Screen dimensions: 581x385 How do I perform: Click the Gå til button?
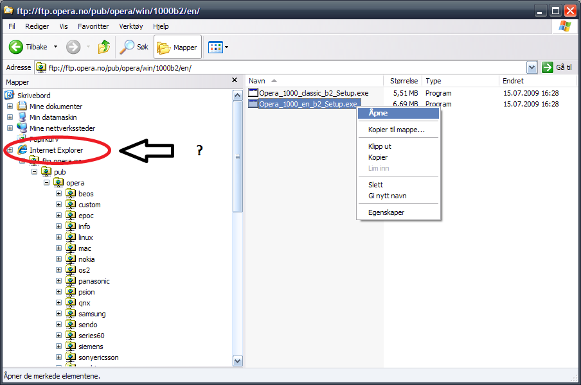click(557, 67)
